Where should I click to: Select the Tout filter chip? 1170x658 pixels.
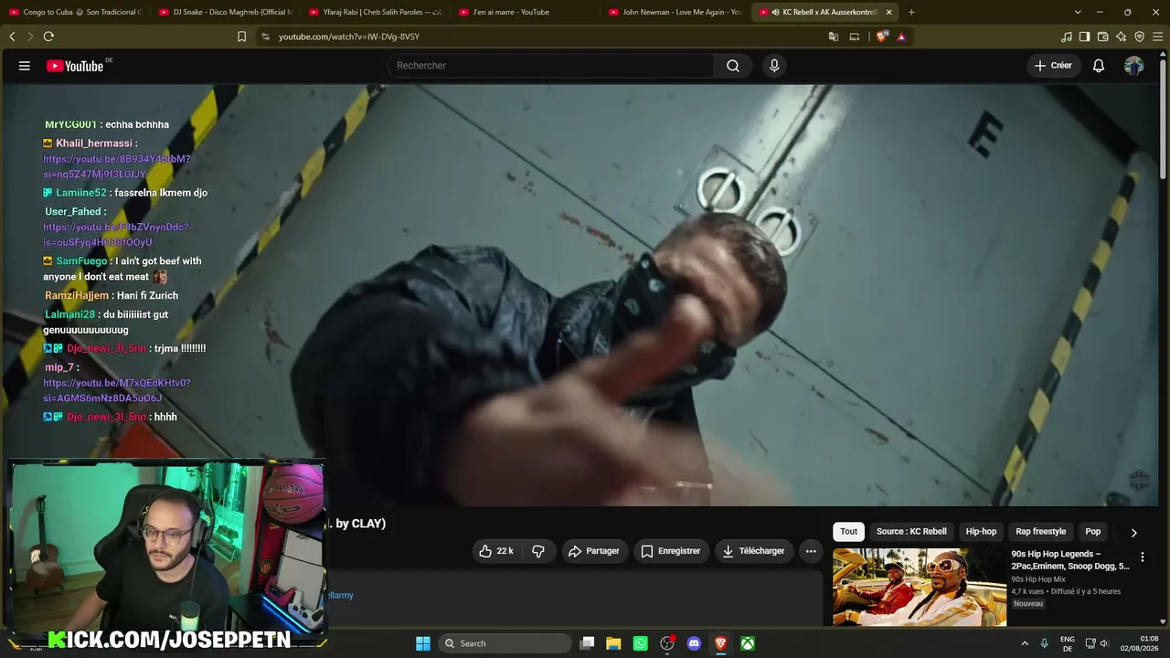[849, 532]
